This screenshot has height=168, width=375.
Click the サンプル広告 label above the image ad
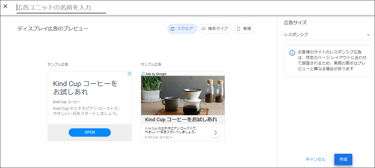point(151,65)
